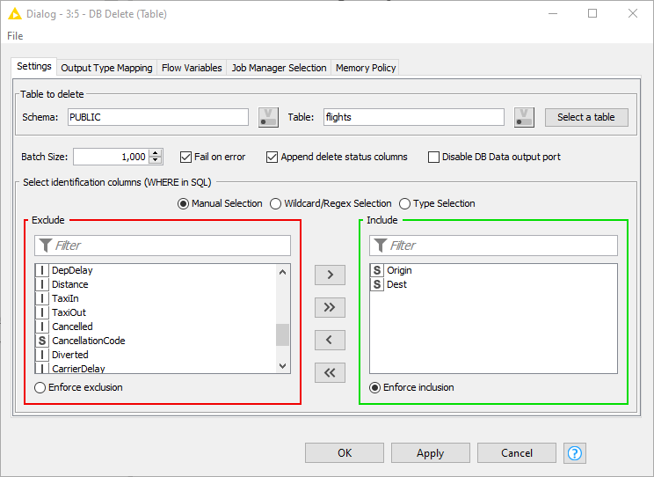
Task: Select Diverted in the Exclude list
Action: (x=156, y=355)
